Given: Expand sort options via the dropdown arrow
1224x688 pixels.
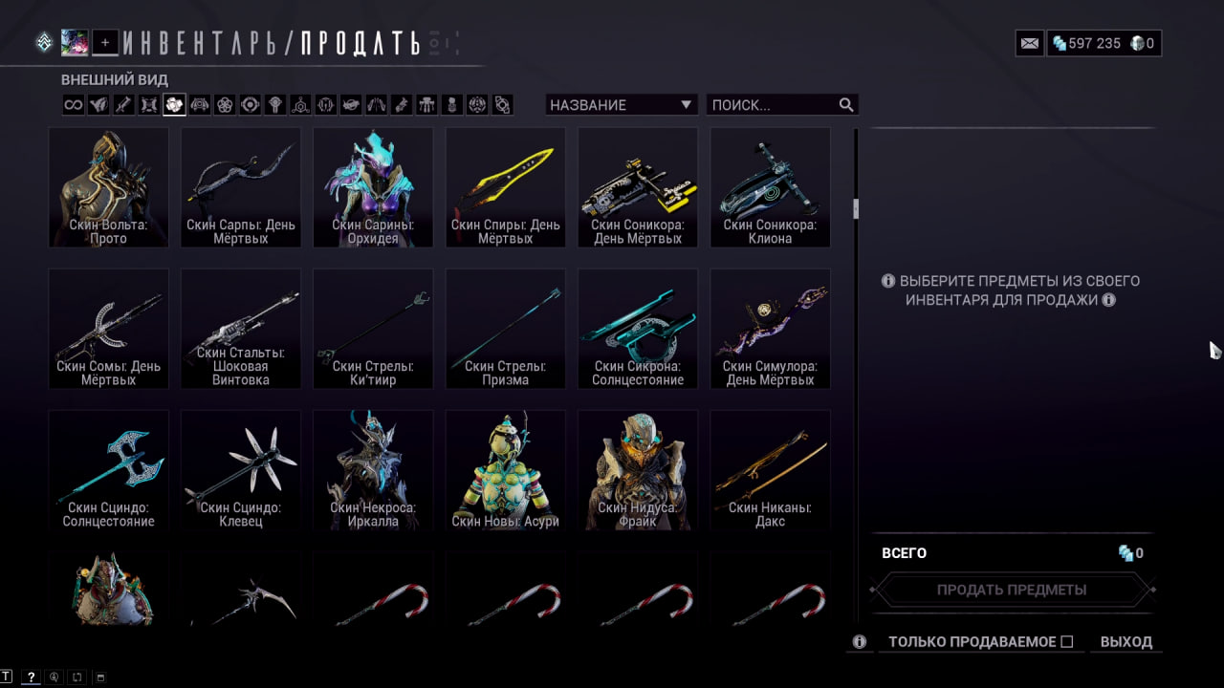Looking at the screenshot, I should coord(686,105).
